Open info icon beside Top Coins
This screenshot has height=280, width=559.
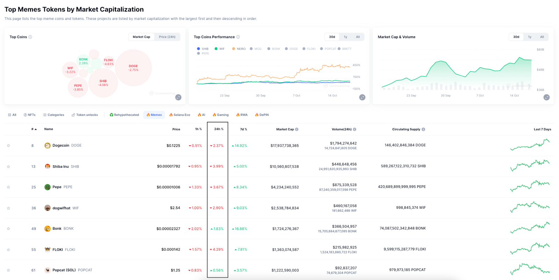pos(30,37)
